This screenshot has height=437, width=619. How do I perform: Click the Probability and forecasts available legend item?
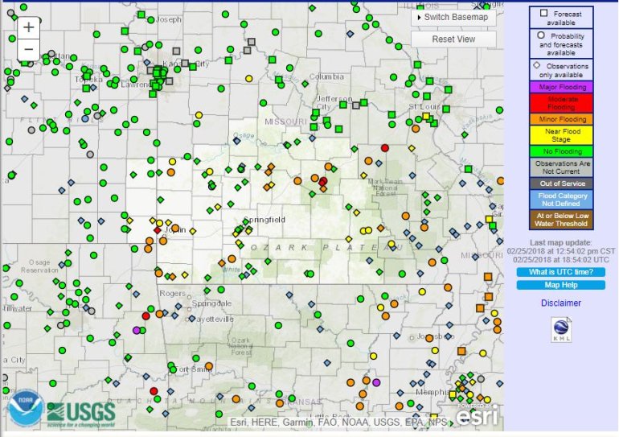tap(561, 43)
